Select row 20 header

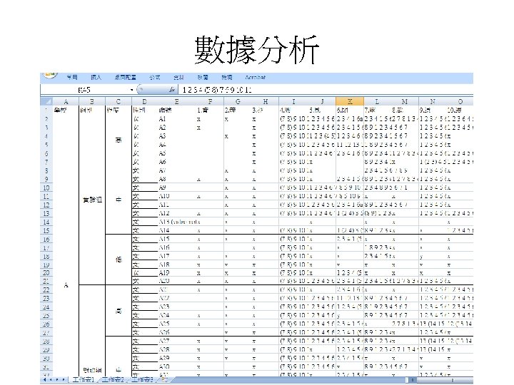46,273
